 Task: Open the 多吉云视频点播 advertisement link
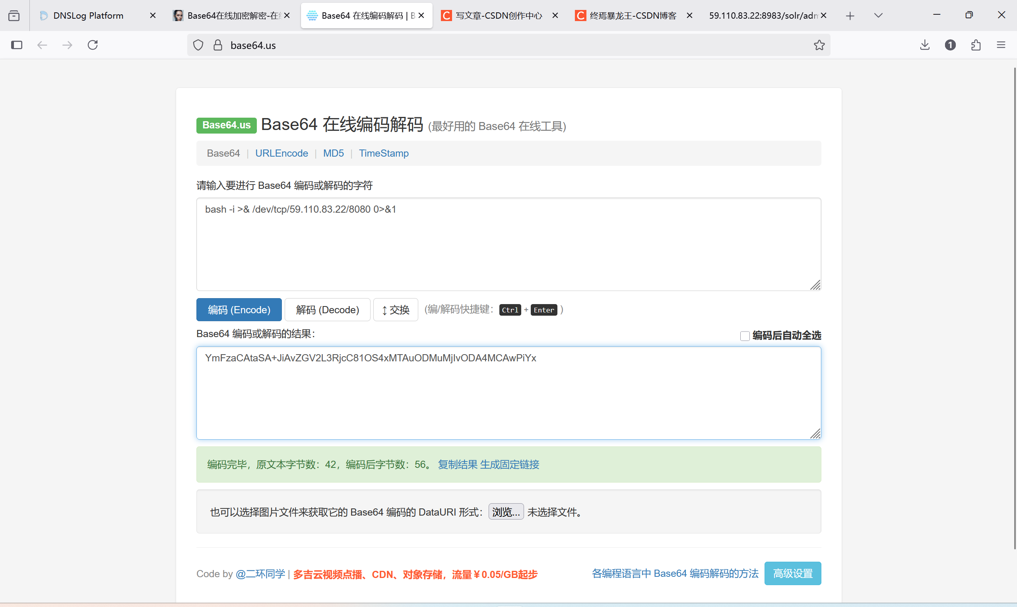pos(415,575)
